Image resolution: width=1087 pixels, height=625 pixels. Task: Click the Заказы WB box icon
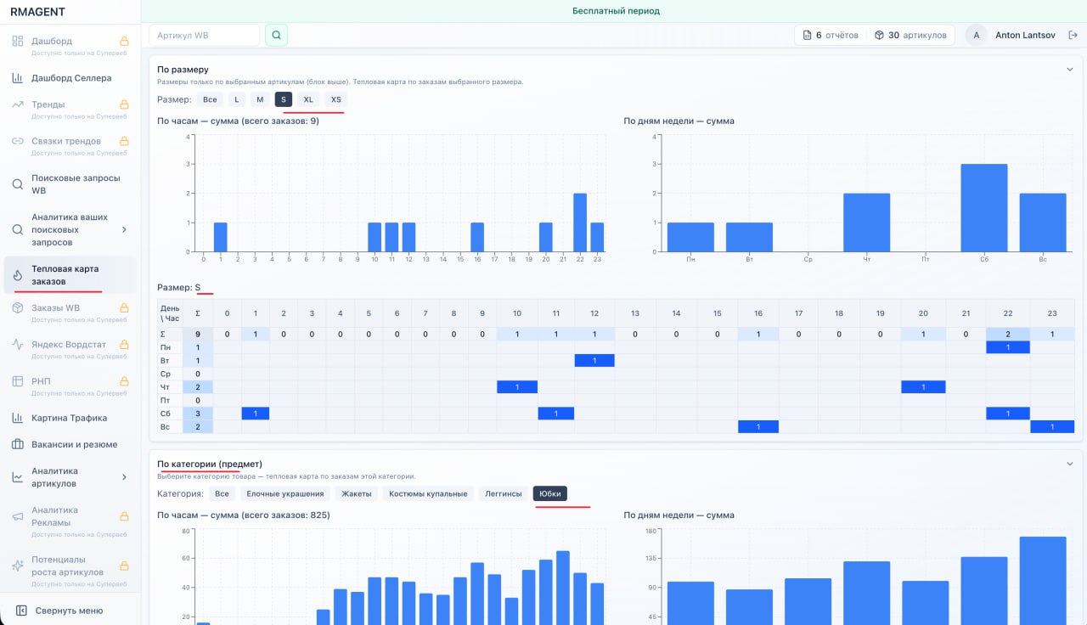click(17, 307)
